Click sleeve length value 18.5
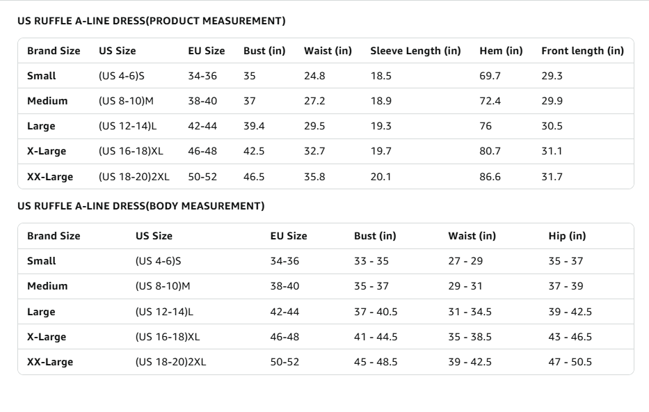 coord(380,76)
